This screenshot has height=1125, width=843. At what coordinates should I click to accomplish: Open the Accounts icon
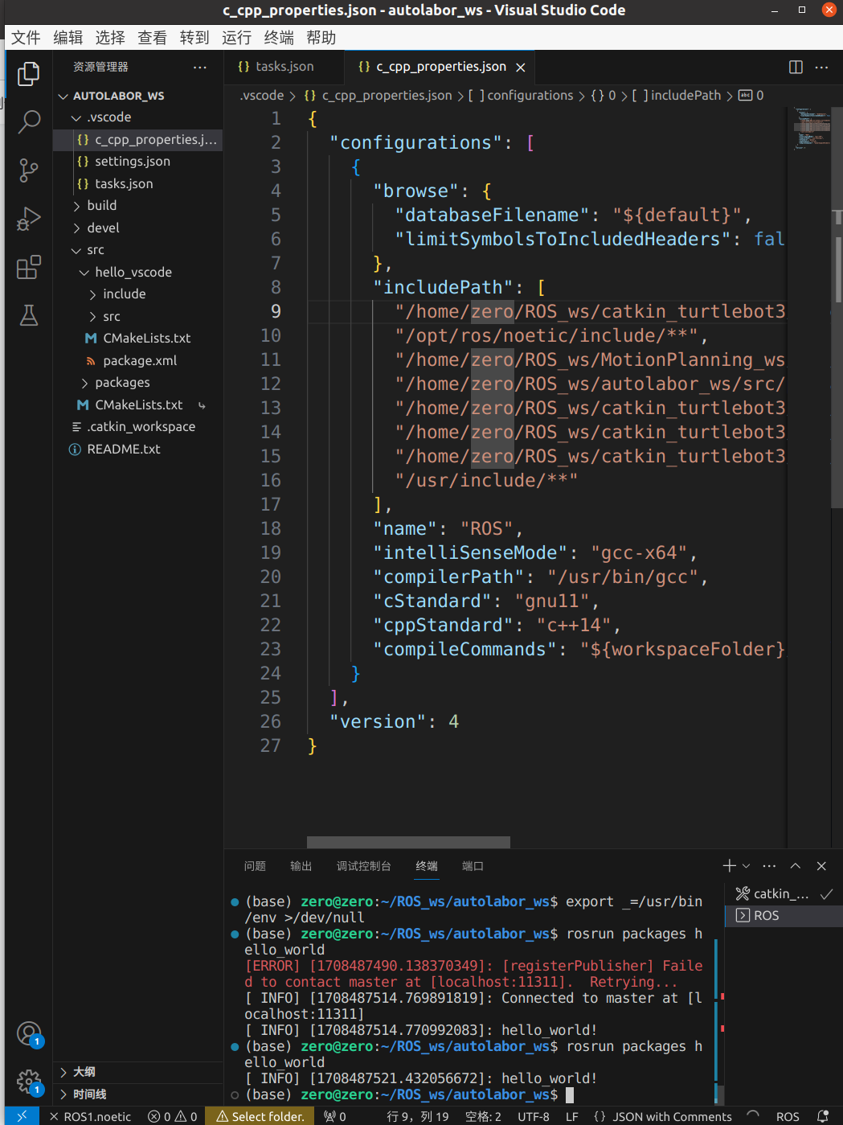click(29, 1033)
